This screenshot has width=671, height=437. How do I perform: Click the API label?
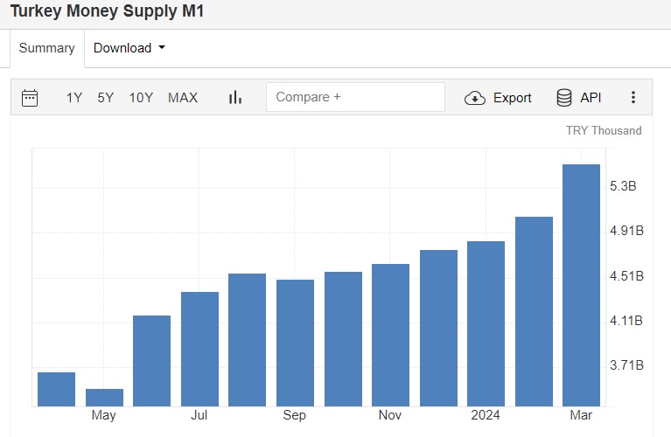[x=591, y=98]
